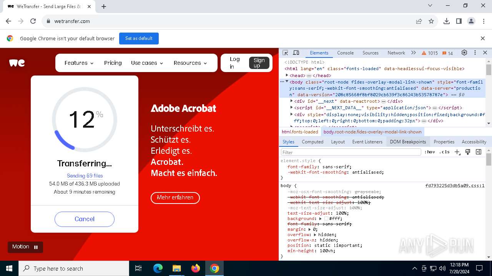Image resolution: width=492 pixels, height=276 pixels.
Task: Bookmark this tab with the star
Action: coord(431,21)
